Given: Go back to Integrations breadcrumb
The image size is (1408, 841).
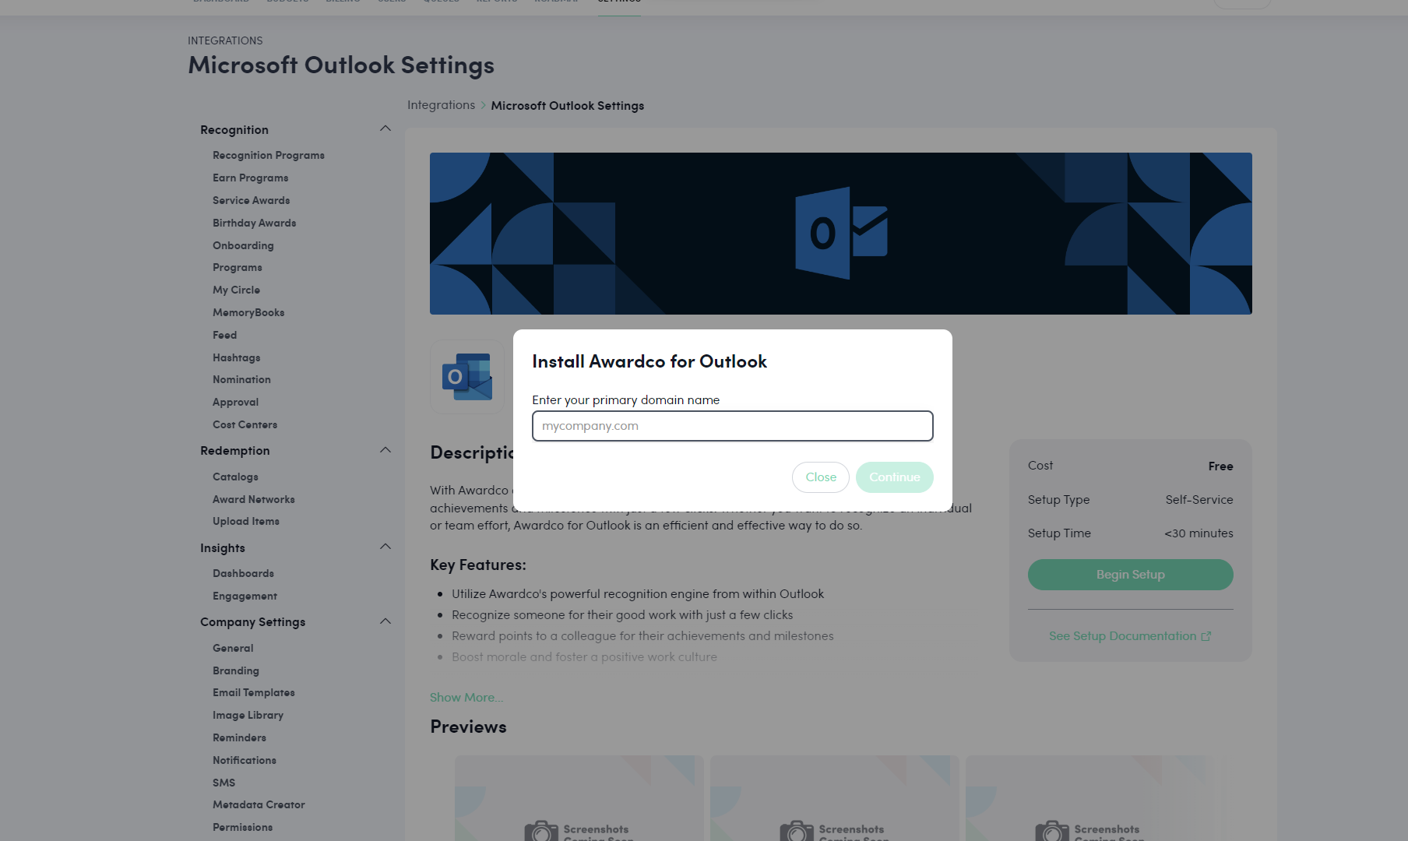Looking at the screenshot, I should click(x=441, y=105).
